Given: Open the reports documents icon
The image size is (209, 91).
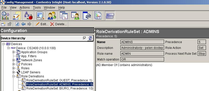Looking at the screenshot, I should tap(98, 16).
